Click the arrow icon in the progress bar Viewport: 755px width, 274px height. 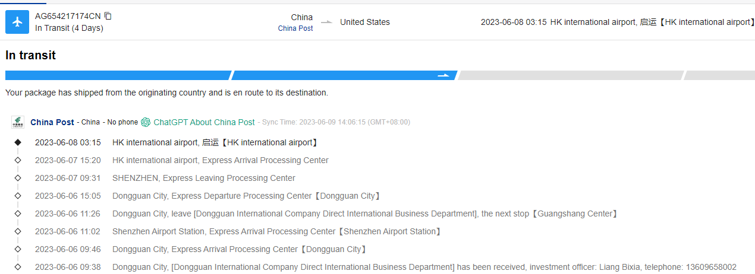[443, 75]
